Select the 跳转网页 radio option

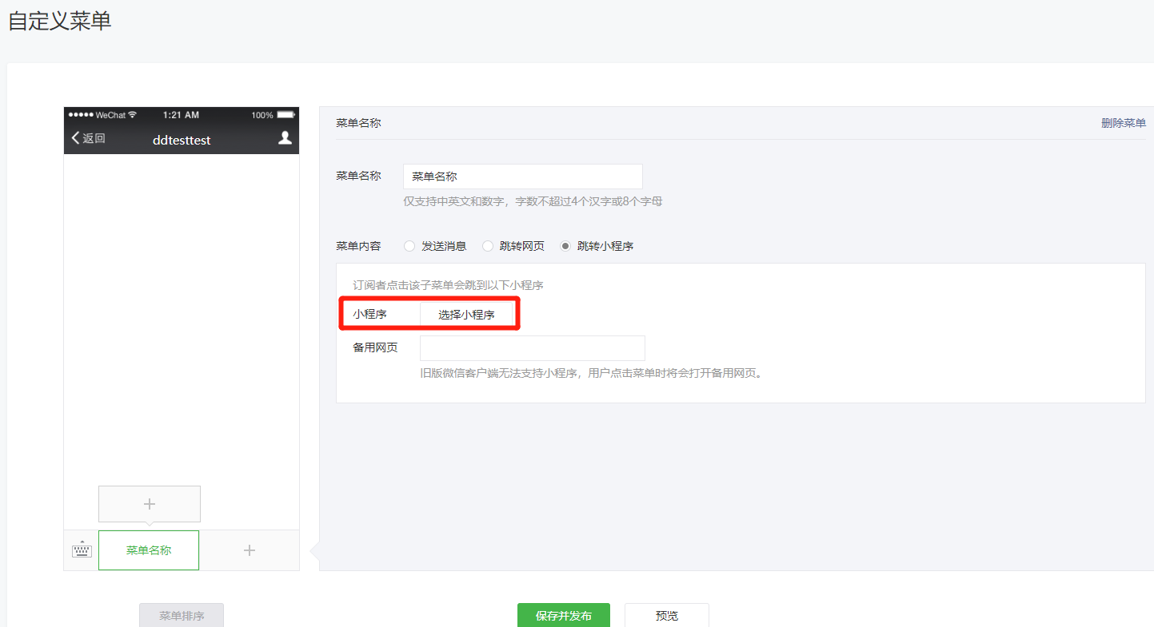488,246
